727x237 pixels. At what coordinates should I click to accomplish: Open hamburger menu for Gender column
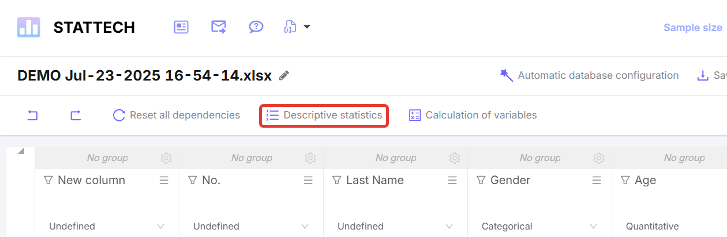[597, 180]
